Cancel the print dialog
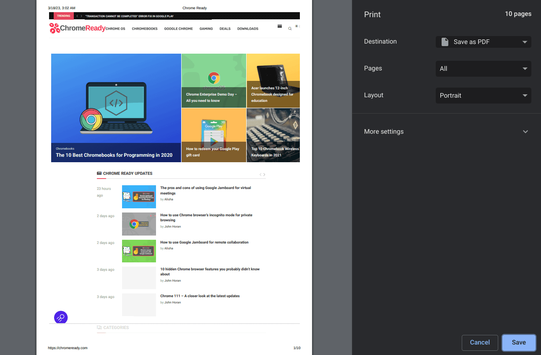Screen dimensions: 541x355 click(x=480, y=342)
